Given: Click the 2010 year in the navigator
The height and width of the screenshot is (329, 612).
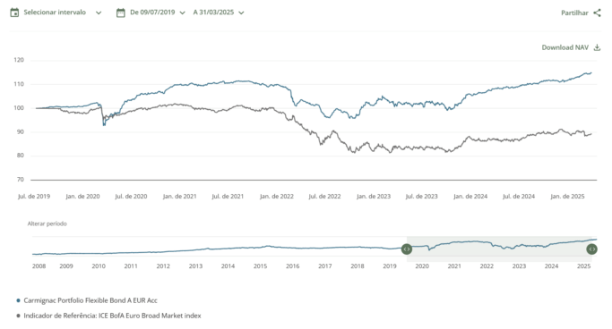Looking at the screenshot, I should click(99, 266).
